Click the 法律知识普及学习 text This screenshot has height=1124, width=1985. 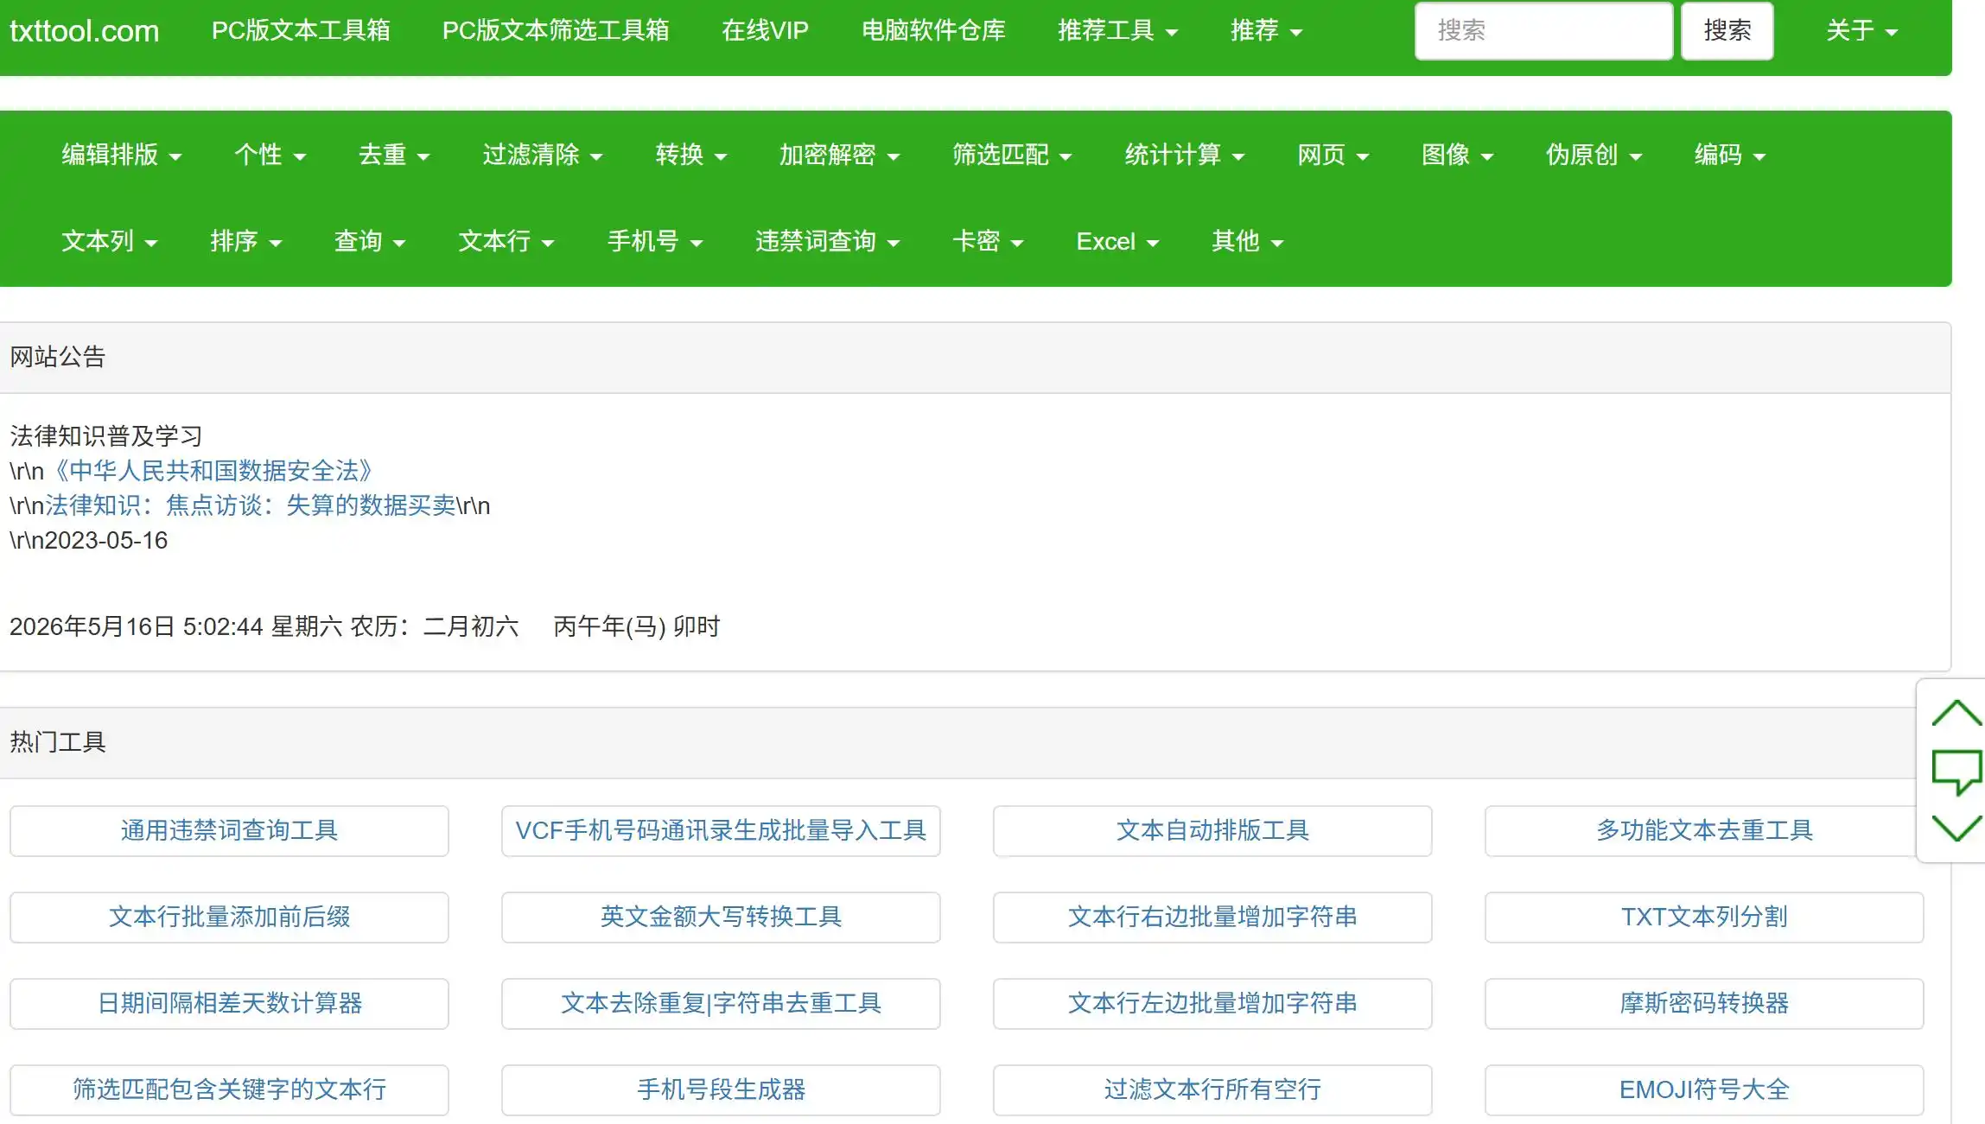105,436
